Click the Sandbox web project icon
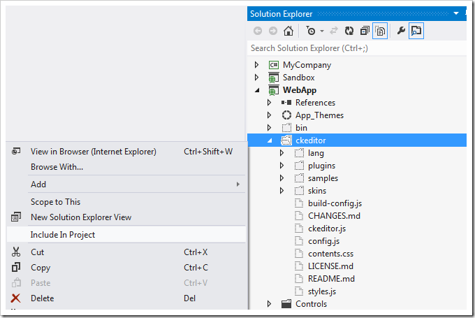Viewport: 475px width, 318px height. click(x=274, y=78)
